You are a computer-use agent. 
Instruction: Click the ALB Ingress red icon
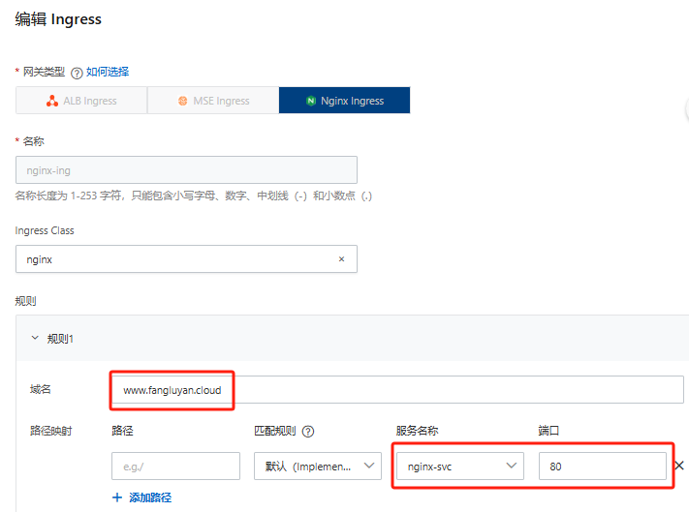[x=52, y=101]
